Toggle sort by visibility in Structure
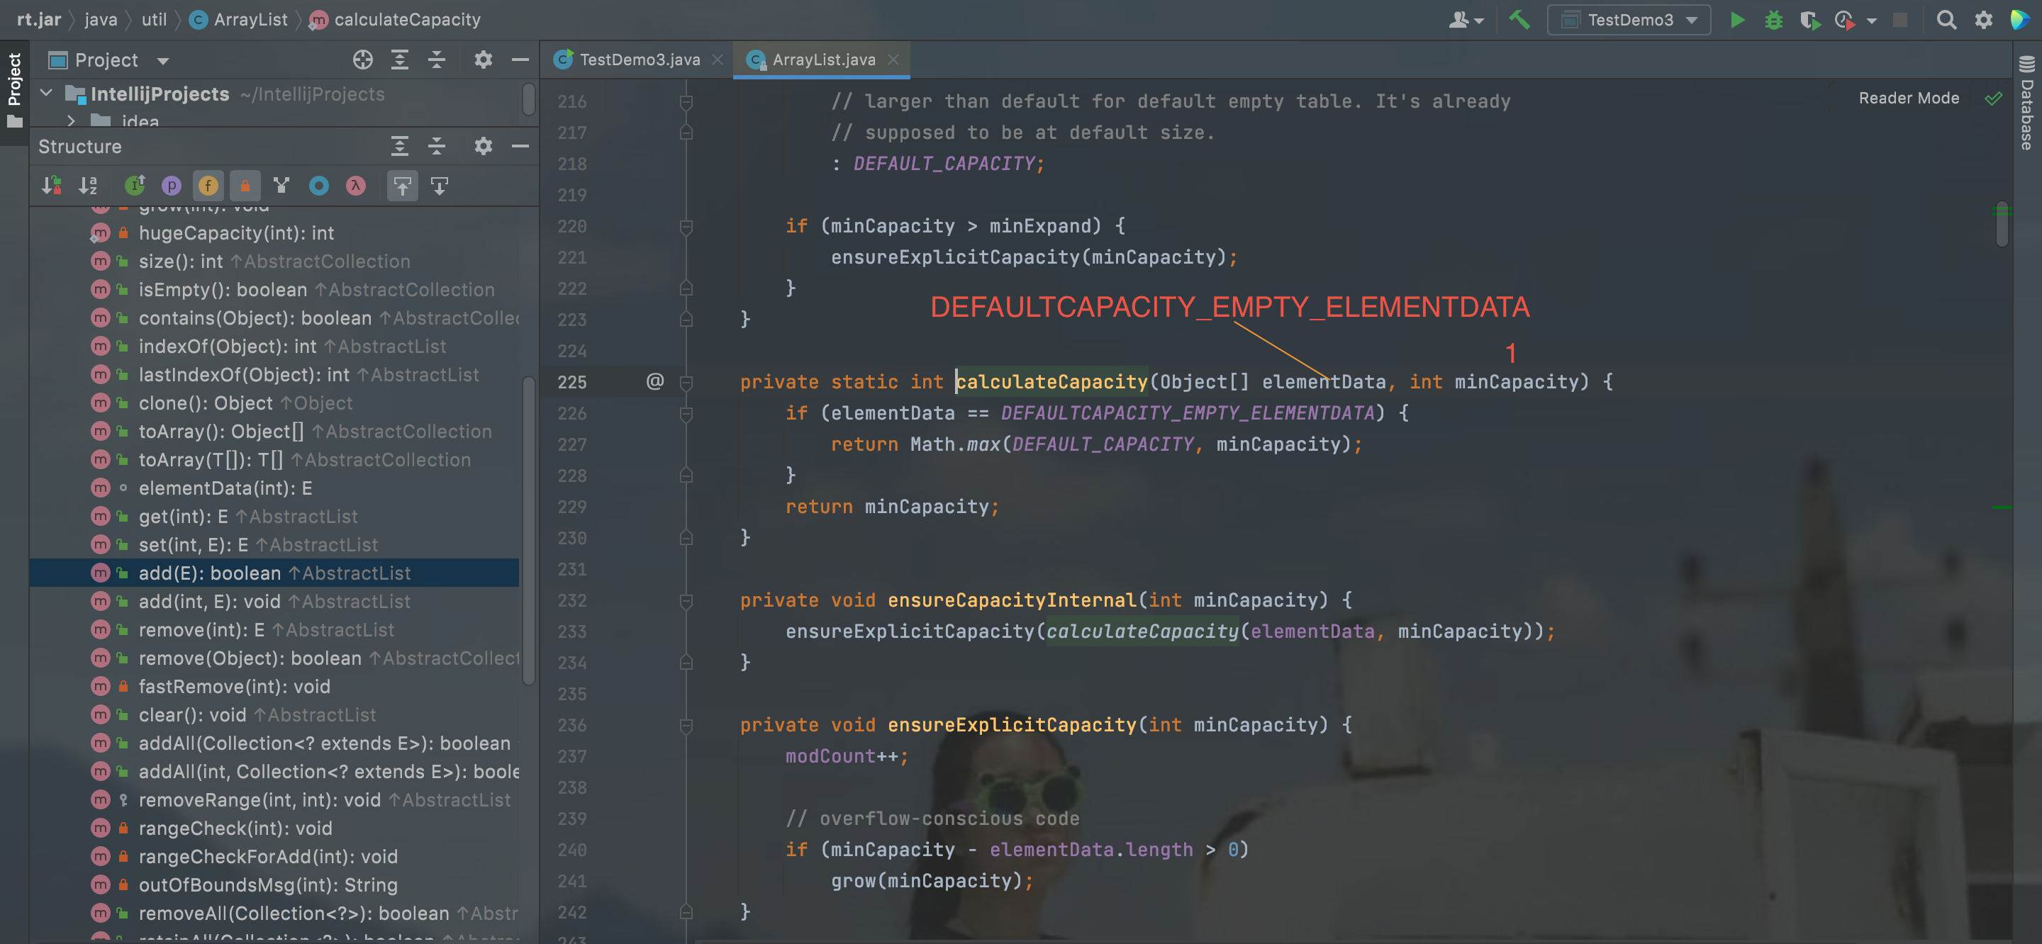The image size is (2042, 944). 52,186
